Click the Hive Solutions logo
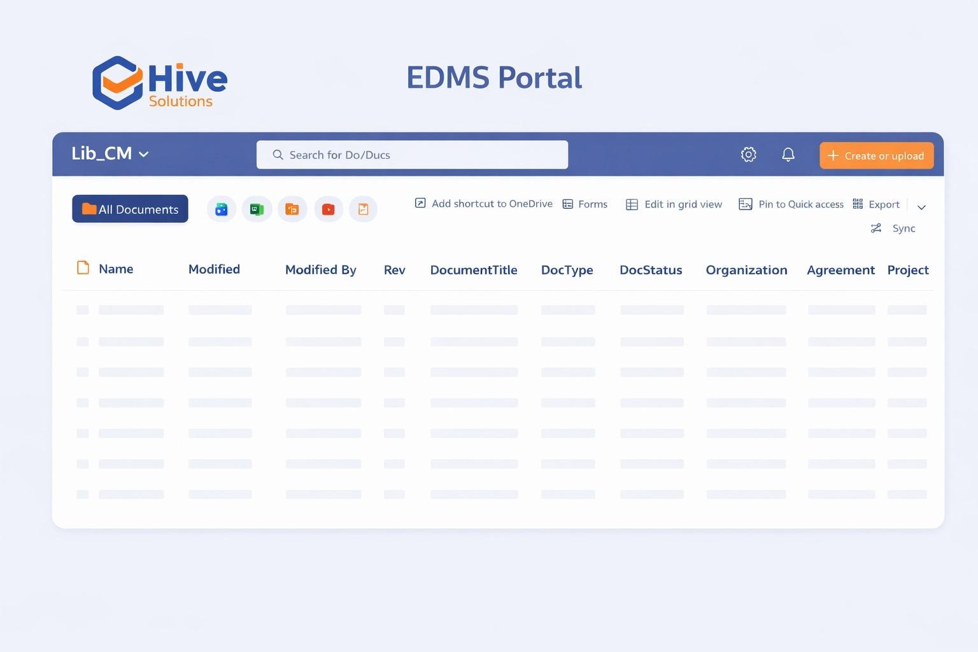 (x=160, y=83)
